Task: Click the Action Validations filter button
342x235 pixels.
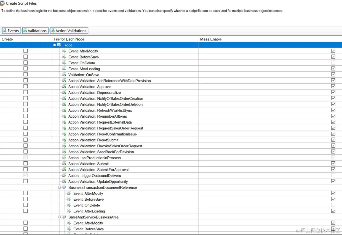Action: (x=69, y=31)
